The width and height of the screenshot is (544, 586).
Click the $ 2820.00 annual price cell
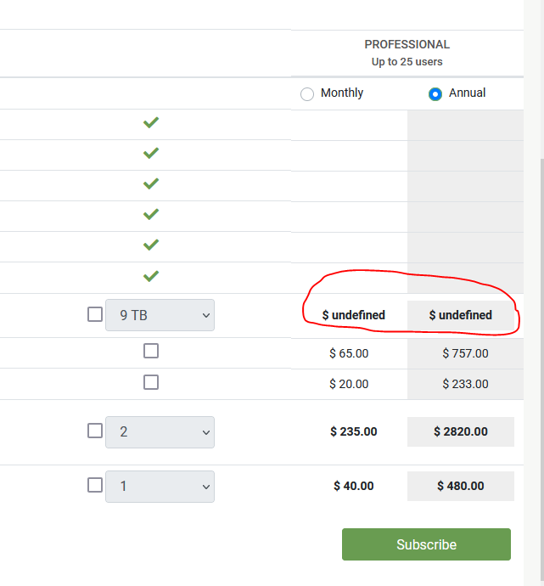click(461, 431)
